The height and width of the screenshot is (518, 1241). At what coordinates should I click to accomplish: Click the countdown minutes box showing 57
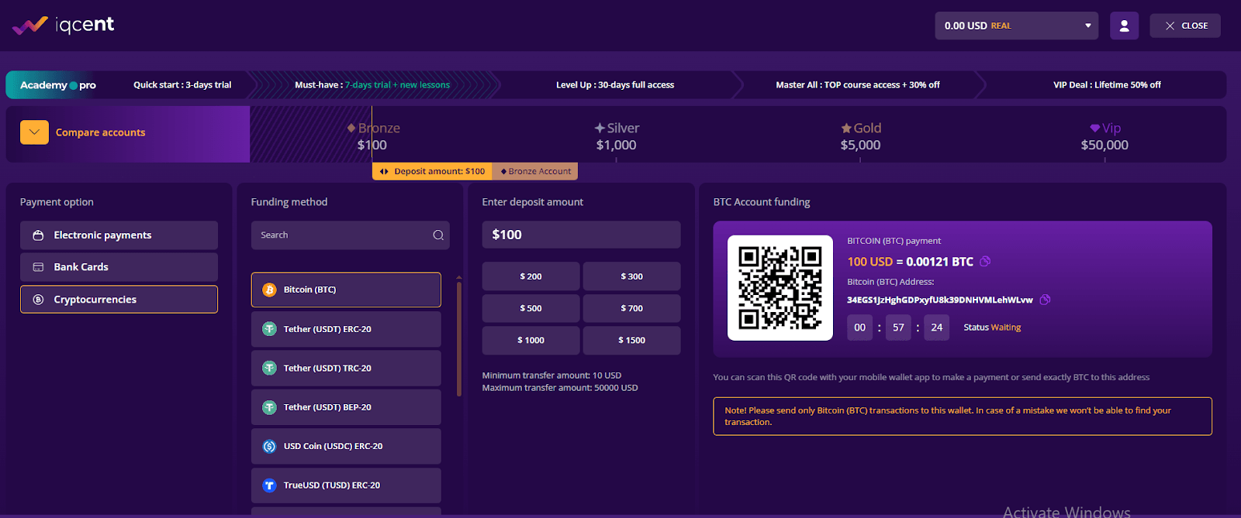[x=898, y=328]
